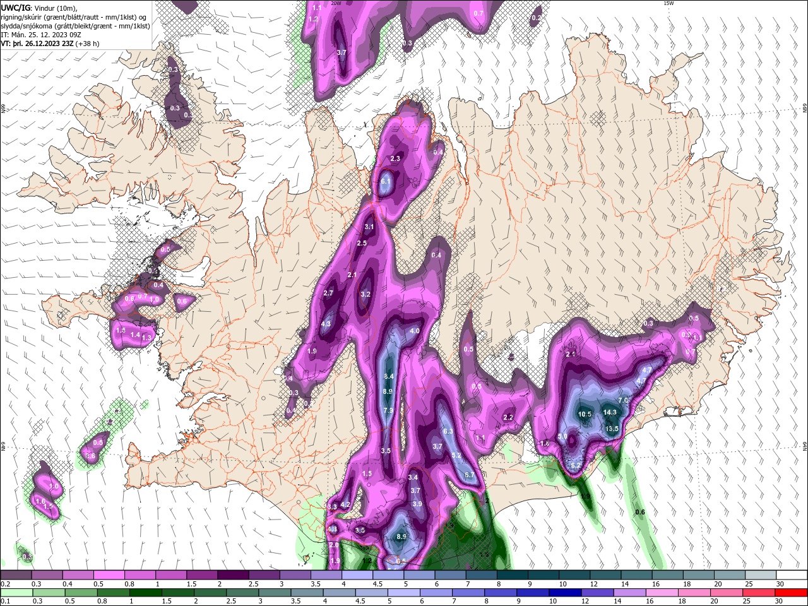The image size is (808, 606).
Task: Click the 3.2 snowfall value
Action: (x=365, y=294)
